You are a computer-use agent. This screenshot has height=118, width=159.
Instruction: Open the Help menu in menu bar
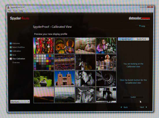click(x=21, y=11)
